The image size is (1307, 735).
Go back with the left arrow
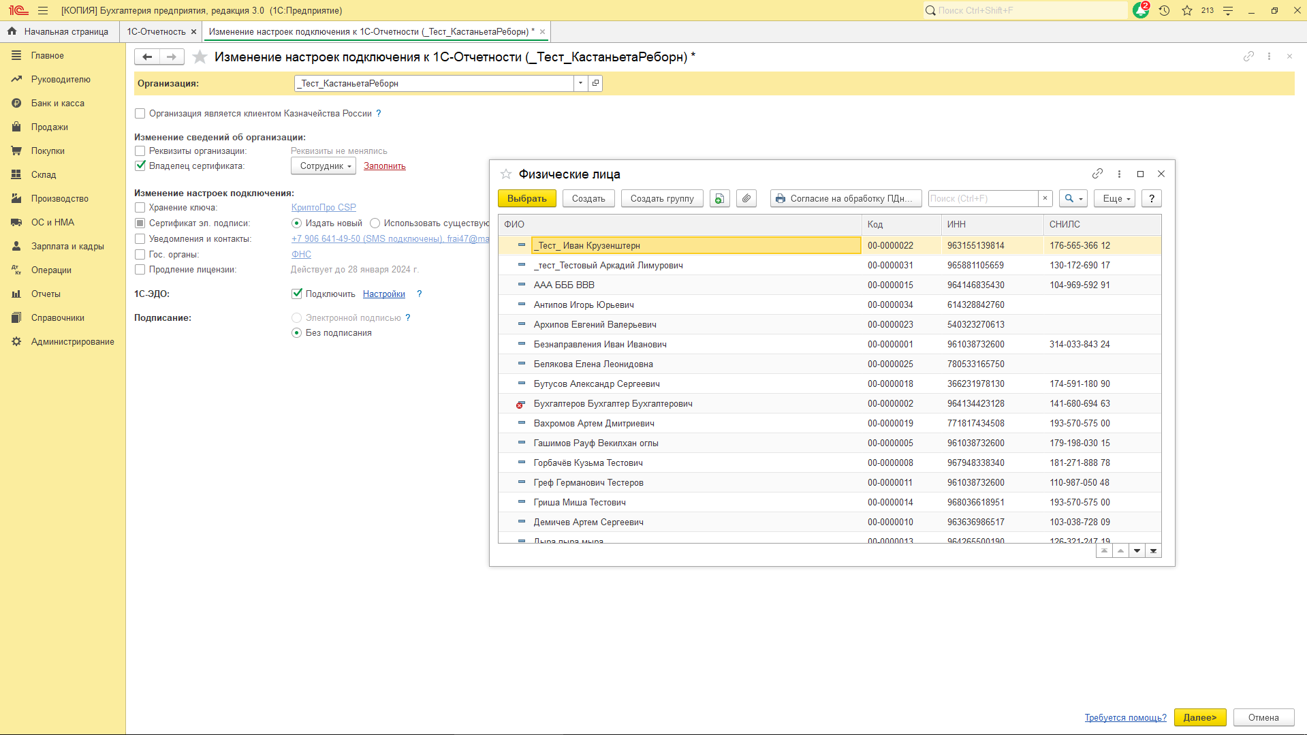[147, 57]
